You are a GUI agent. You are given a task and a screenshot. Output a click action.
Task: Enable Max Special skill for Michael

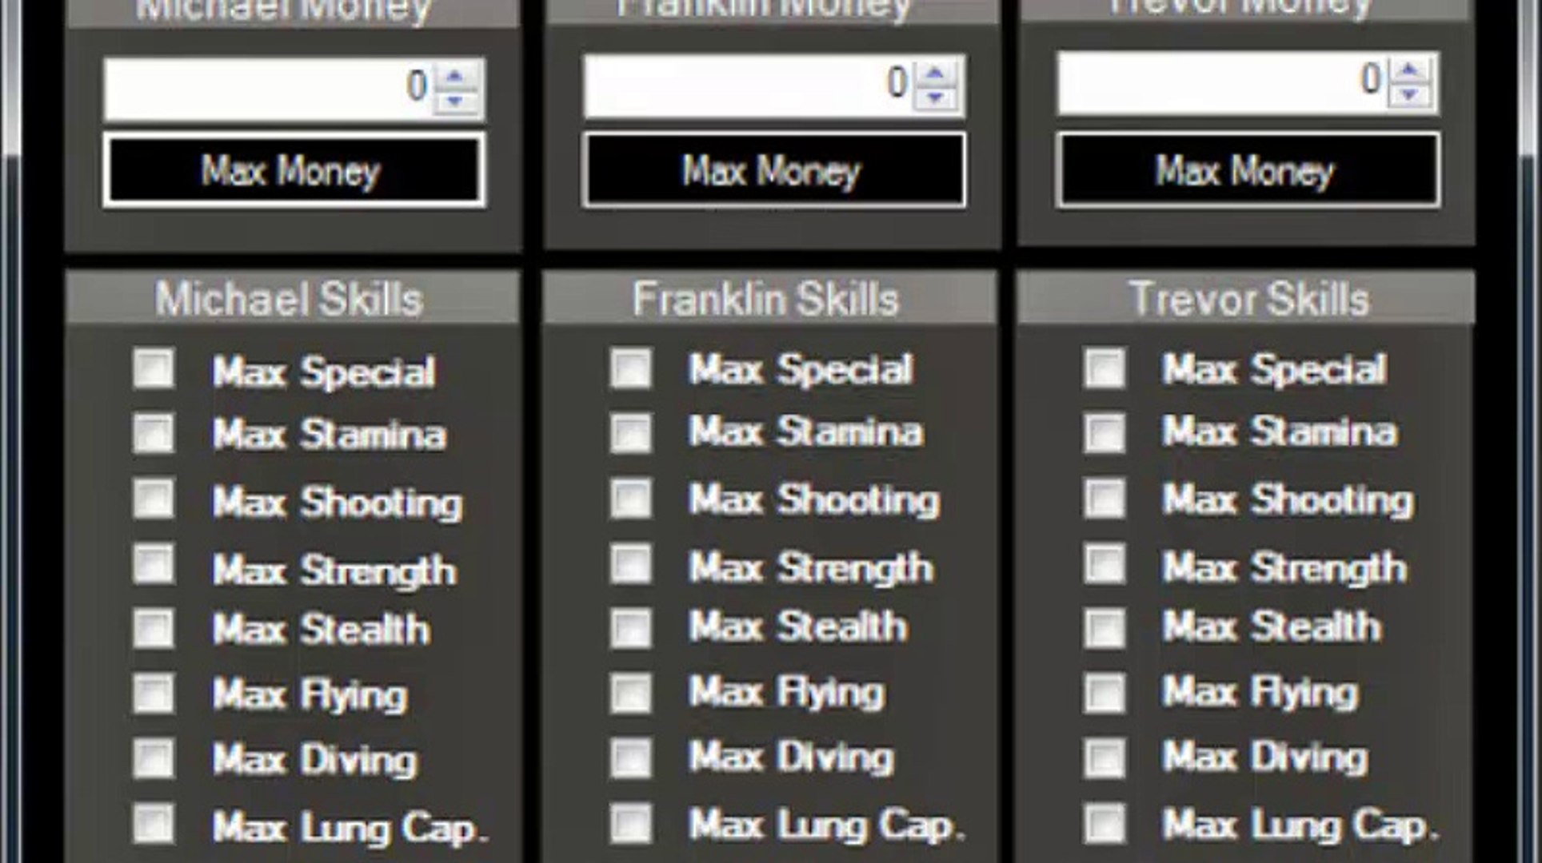coord(151,369)
